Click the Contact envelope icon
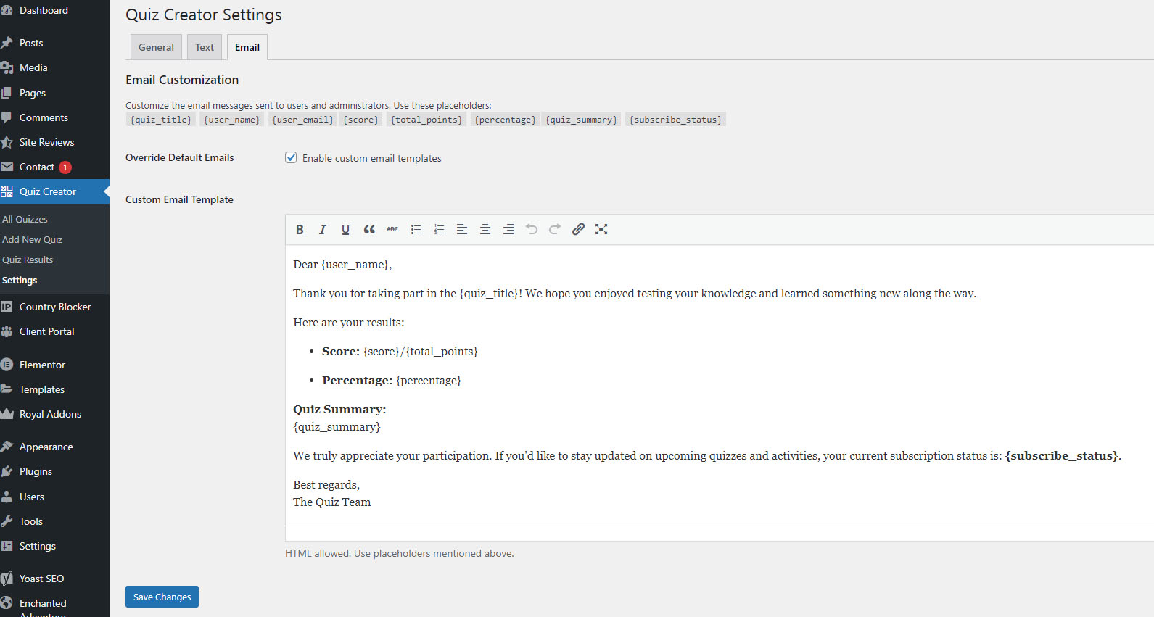 (7, 167)
